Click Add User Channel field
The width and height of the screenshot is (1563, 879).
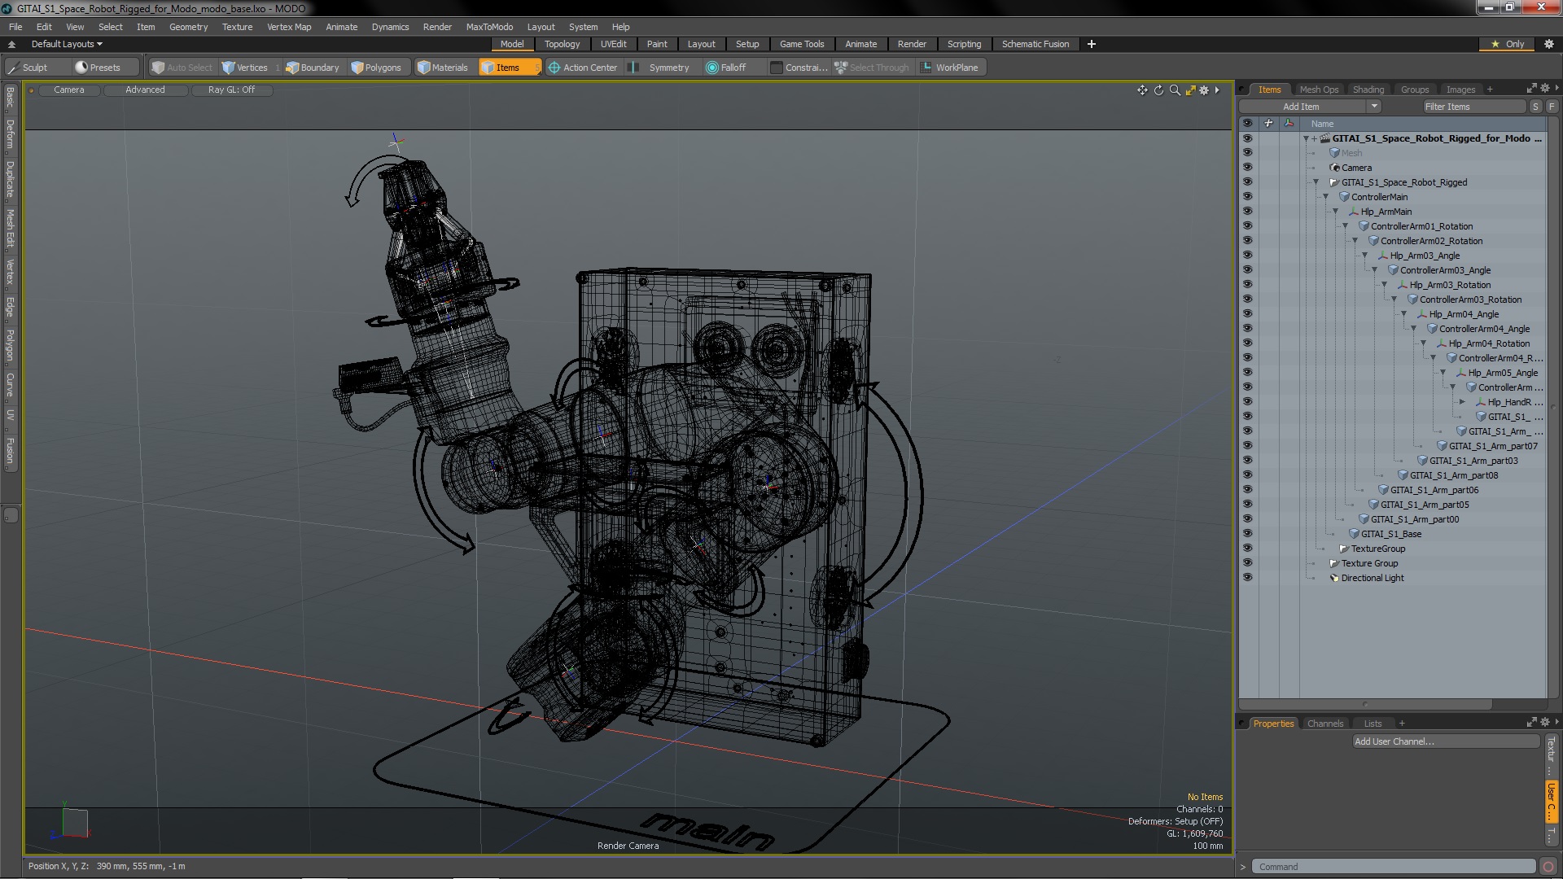[x=1445, y=741]
